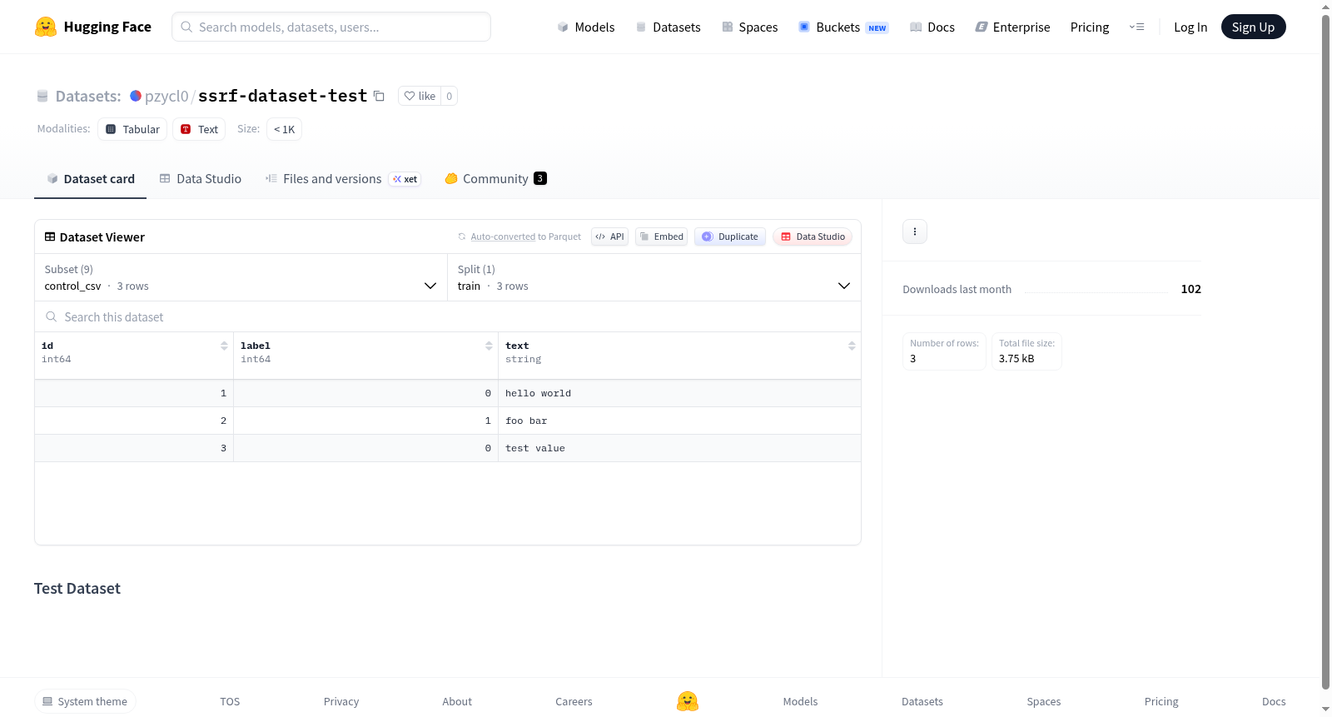Click the ssrf-dataset-test title link
This screenshot has width=1332, height=717.
[x=283, y=96]
